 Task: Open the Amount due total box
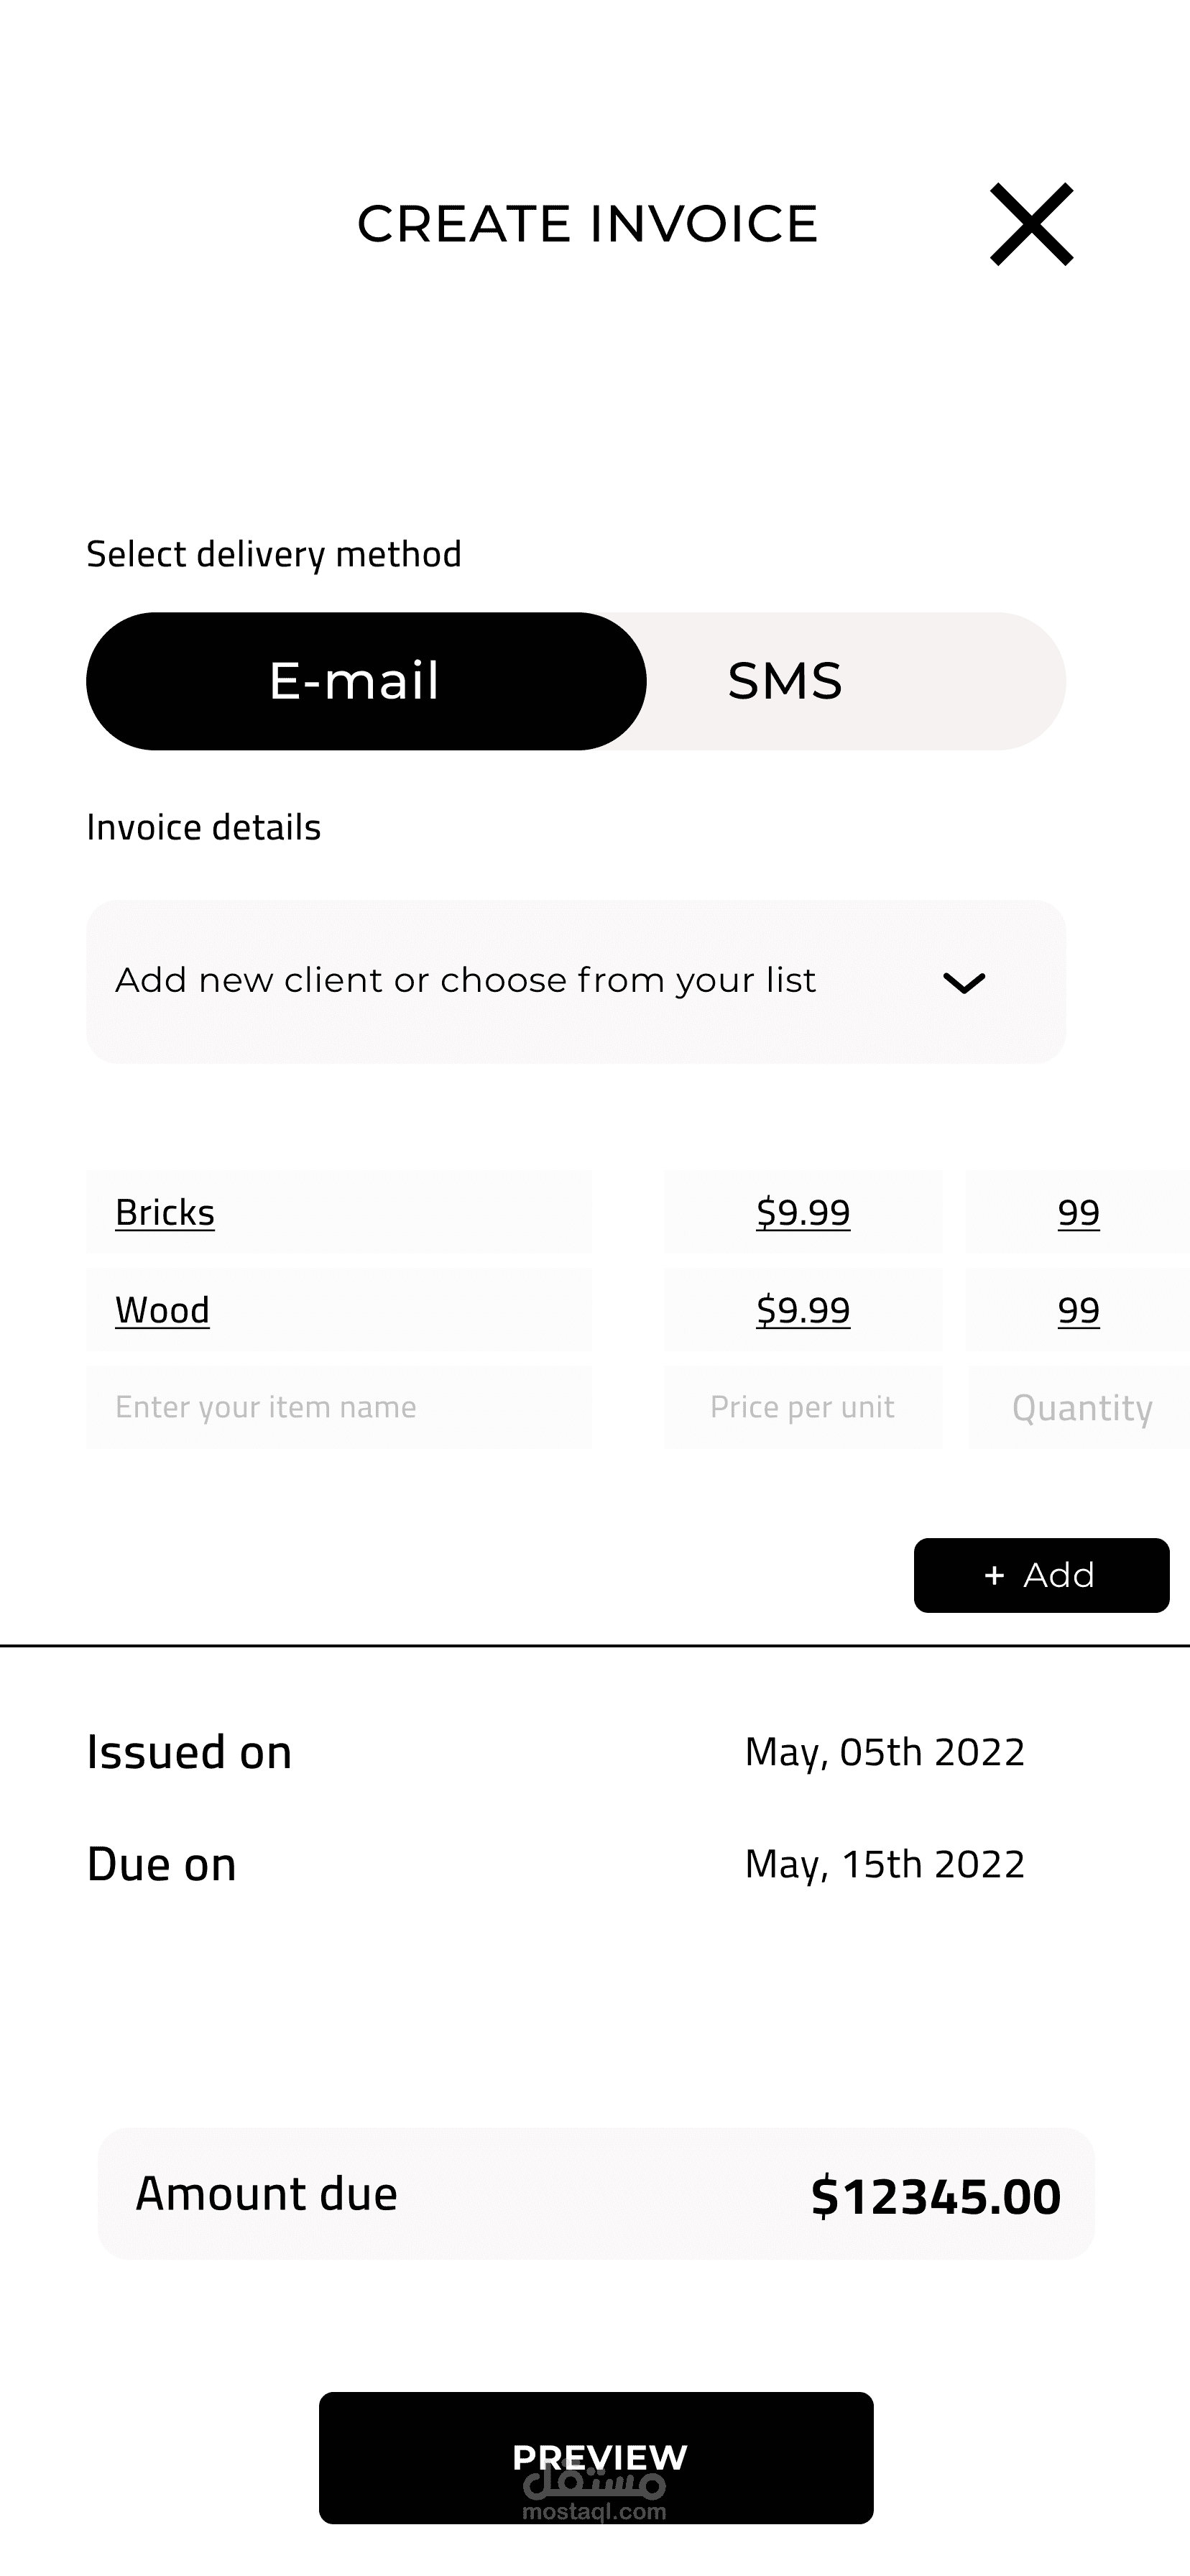coord(596,2194)
